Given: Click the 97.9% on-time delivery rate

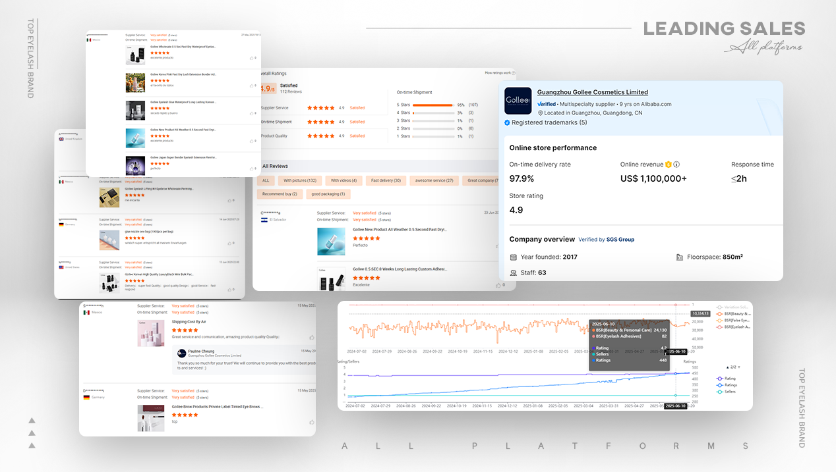Looking at the screenshot, I should pos(522,178).
